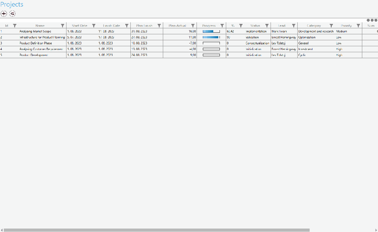378x232 pixels.
Task: Click the Mark Twain lead cell
Action: click(279, 31)
